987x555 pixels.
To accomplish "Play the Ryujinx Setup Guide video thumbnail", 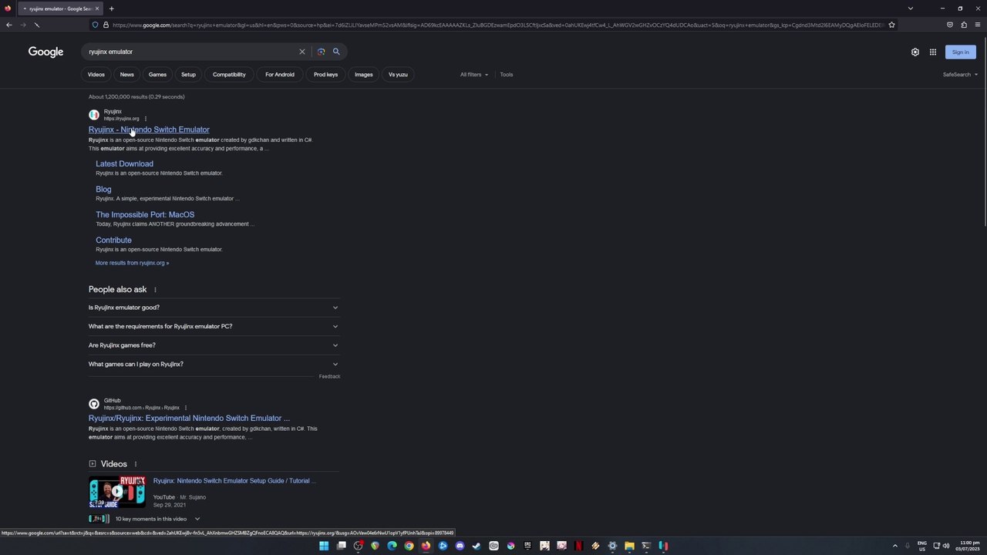I will pos(116,492).
